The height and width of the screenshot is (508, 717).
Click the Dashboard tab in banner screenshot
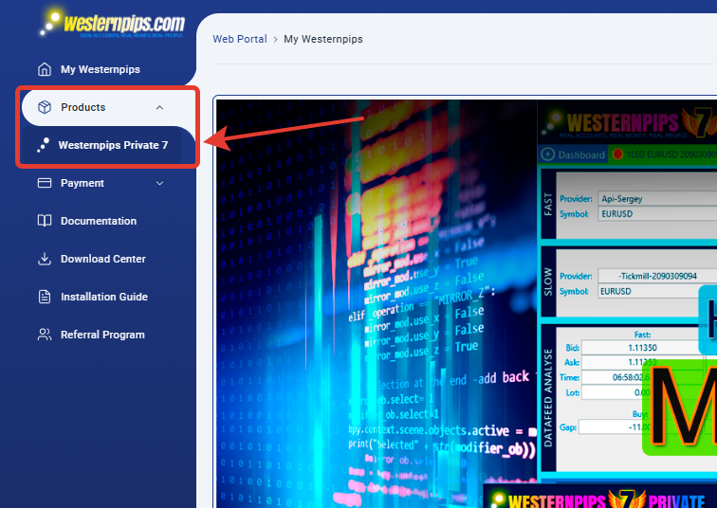tap(573, 154)
